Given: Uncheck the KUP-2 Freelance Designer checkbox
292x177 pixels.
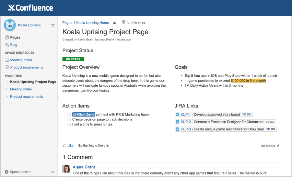Looking at the screenshot, I should pyautogui.click(x=177, y=122).
